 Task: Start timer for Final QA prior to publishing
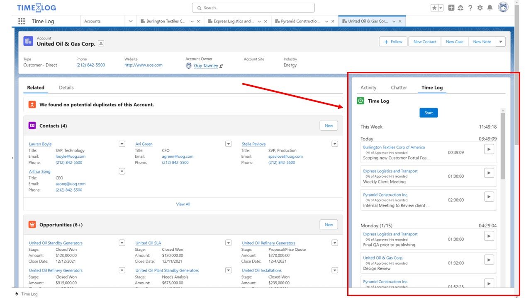point(489,236)
